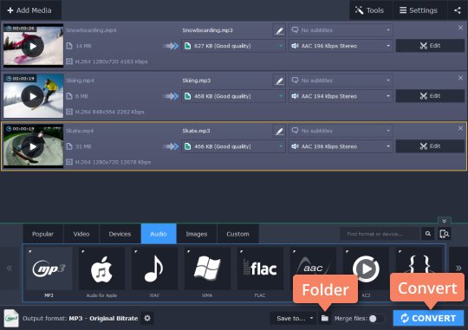
Task: Open AAC 196 Kbps dropdown for Skate
Action: [341, 146]
